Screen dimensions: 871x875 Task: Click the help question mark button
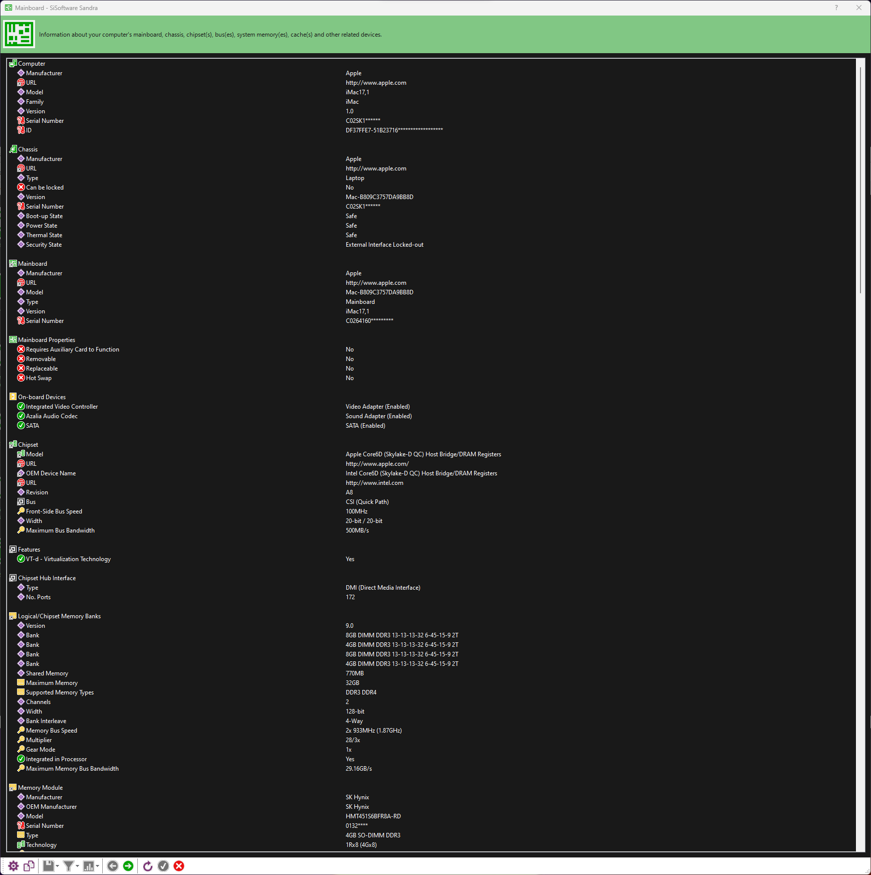point(836,8)
